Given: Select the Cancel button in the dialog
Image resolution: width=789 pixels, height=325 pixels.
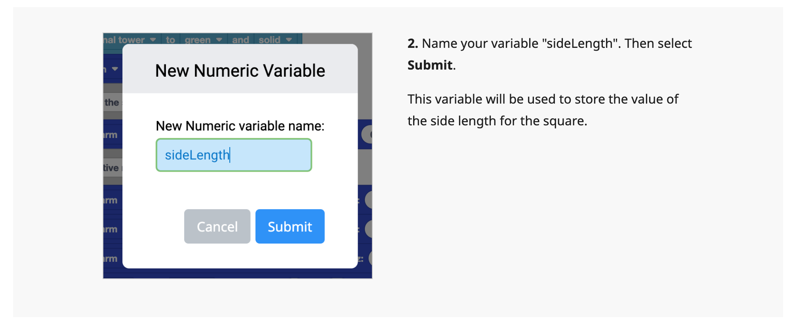Looking at the screenshot, I should pyautogui.click(x=217, y=226).
